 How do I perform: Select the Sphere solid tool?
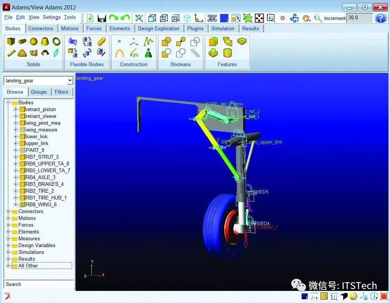(34, 41)
